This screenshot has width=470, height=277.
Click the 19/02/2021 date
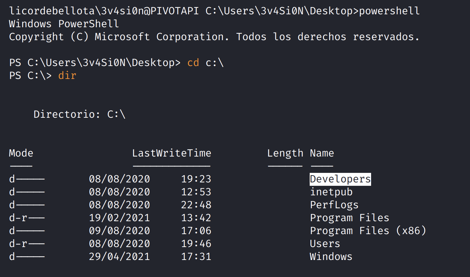119,218
